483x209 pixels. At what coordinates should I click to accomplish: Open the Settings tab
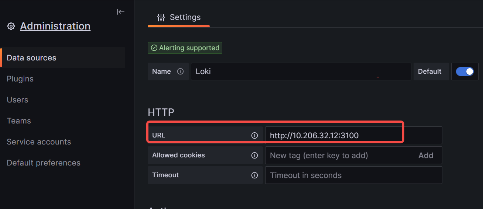coord(179,17)
